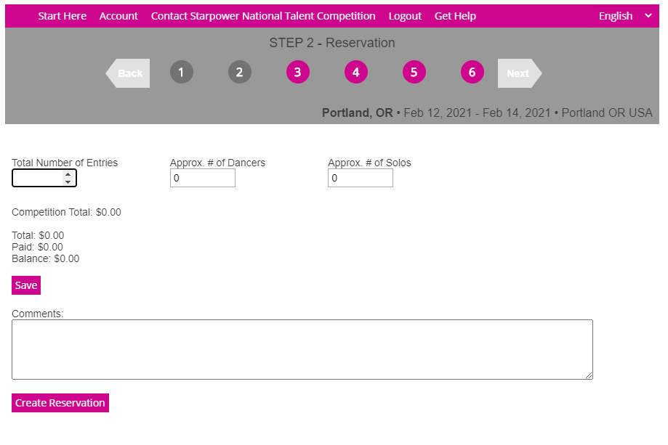Click the Save button

pos(26,285)
